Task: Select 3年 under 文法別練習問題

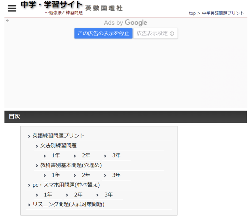Action: click(x=116, y=155)
